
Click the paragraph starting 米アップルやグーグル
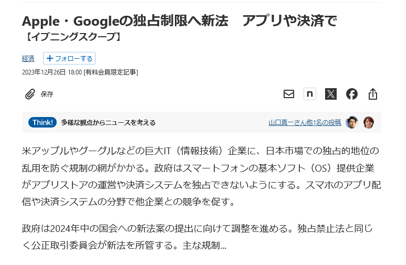click(201, 176)
